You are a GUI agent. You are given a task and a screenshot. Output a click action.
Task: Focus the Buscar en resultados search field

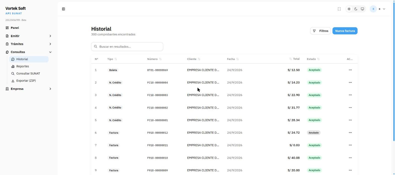tap(127, 47)
